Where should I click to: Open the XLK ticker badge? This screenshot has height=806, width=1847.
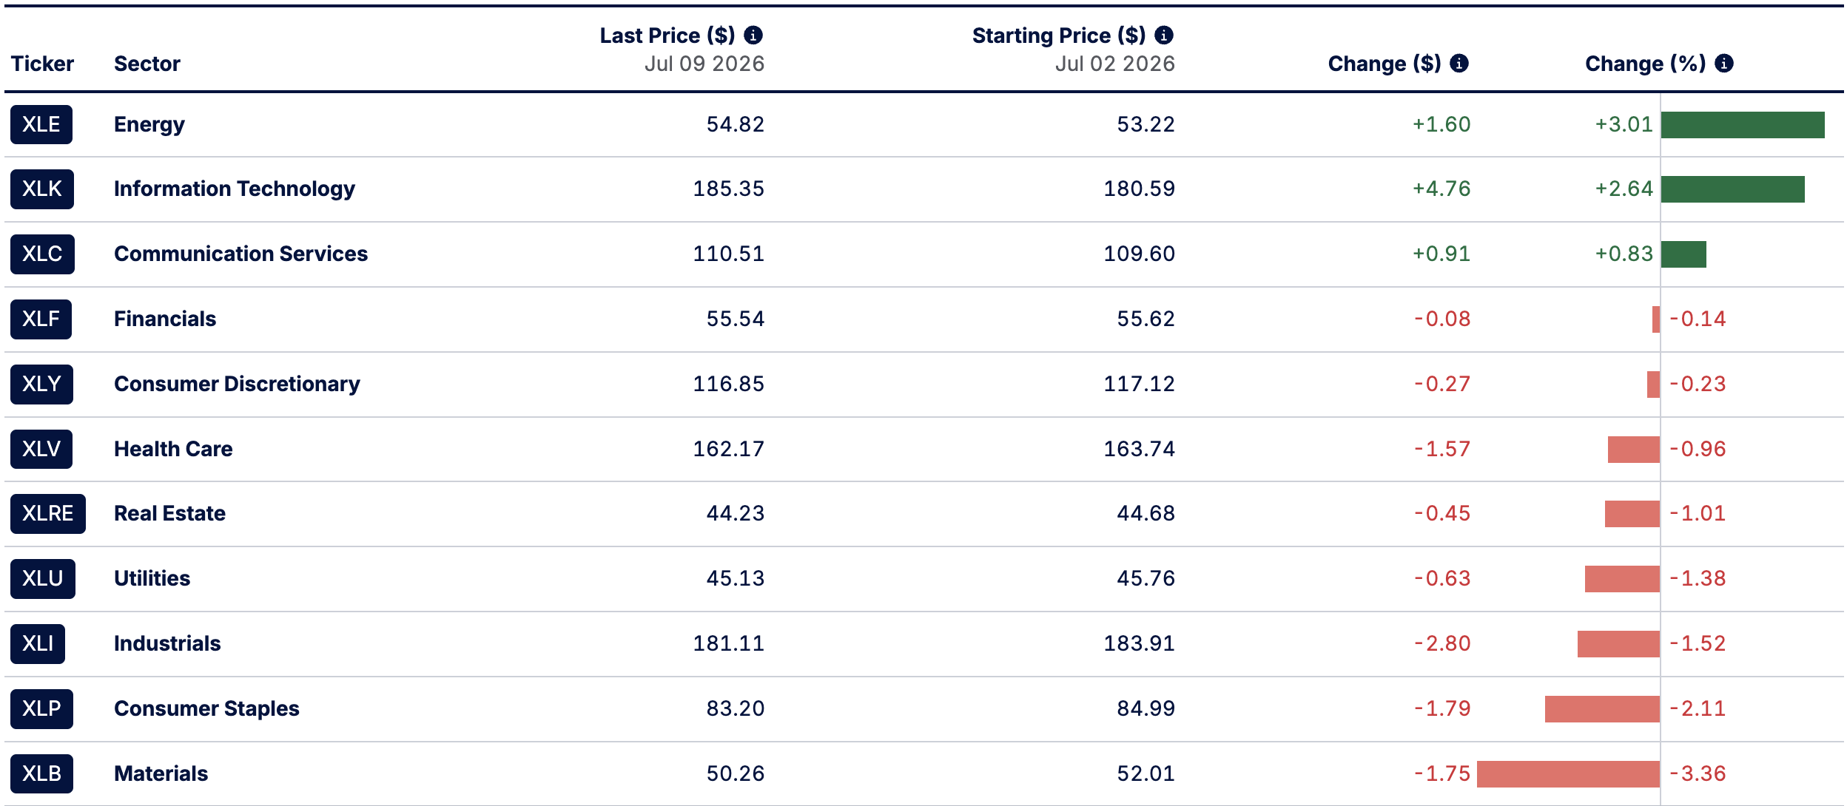pos(42,189)
